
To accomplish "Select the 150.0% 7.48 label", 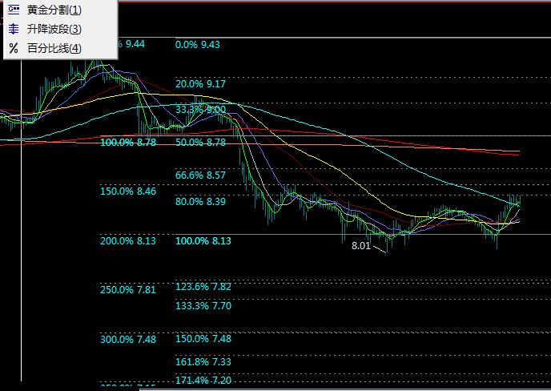I will pos(203,339).
